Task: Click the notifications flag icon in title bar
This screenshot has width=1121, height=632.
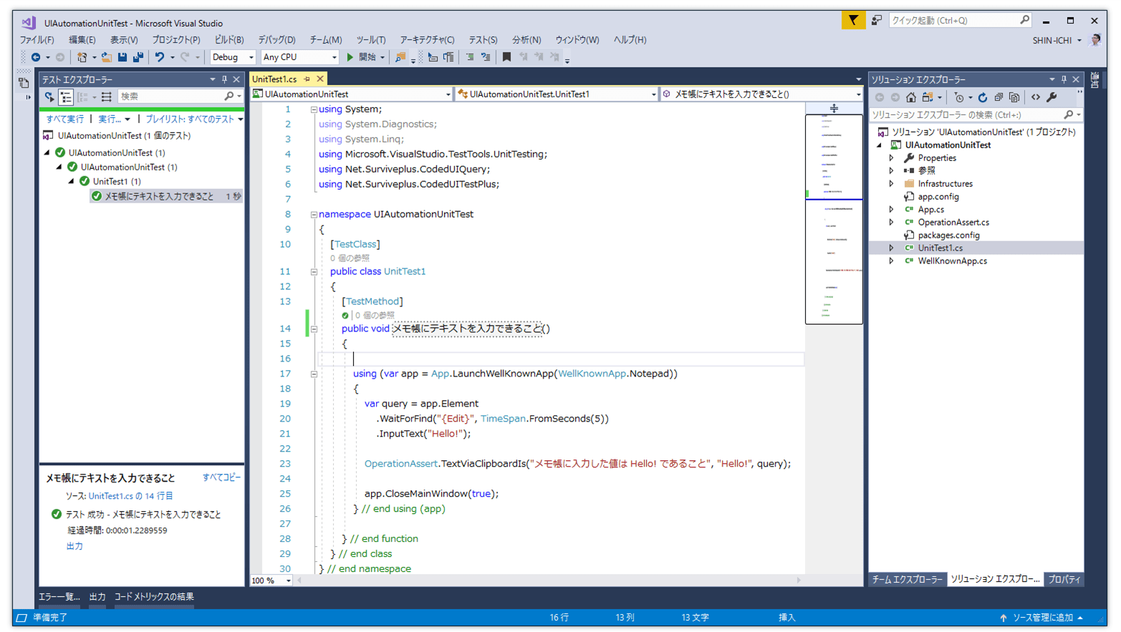Action: click(x=853, y=20)
